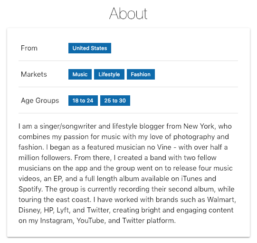Select the Lifestyle market tag
This screenshot has width=257, height=243.
(109, 74)
